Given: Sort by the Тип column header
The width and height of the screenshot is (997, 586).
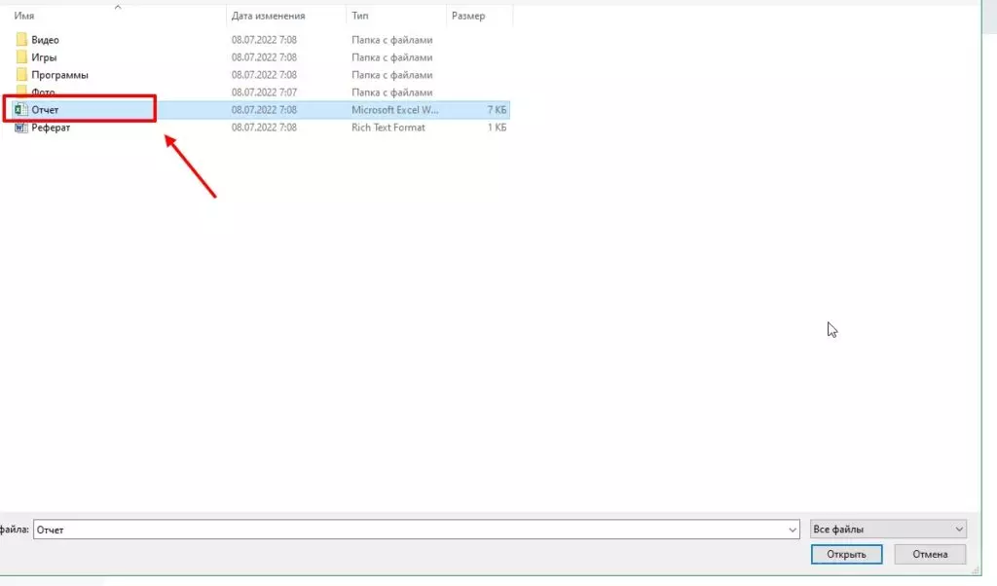Looking at the screenshot, I should tap(360, 16).
